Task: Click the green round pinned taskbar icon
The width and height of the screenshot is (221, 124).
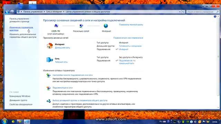Action: [13, 122]
